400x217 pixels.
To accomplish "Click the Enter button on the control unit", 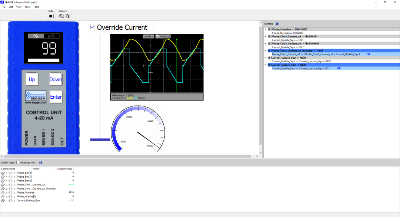I will coord(56,97).
